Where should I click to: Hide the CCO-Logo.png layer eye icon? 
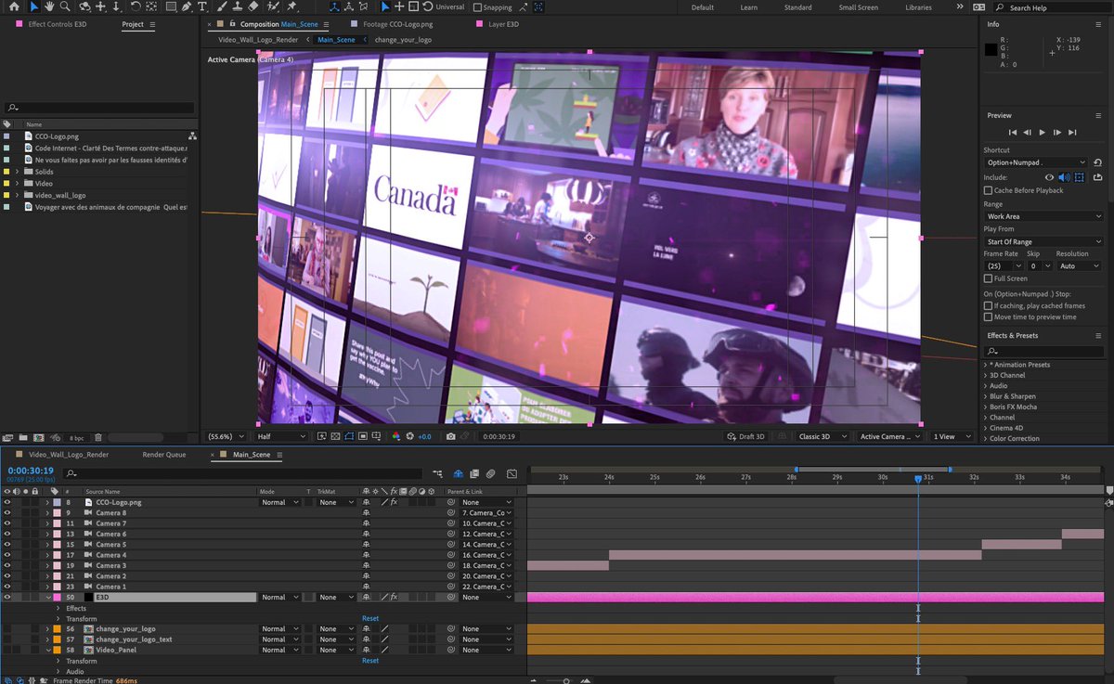click(7, 502)
